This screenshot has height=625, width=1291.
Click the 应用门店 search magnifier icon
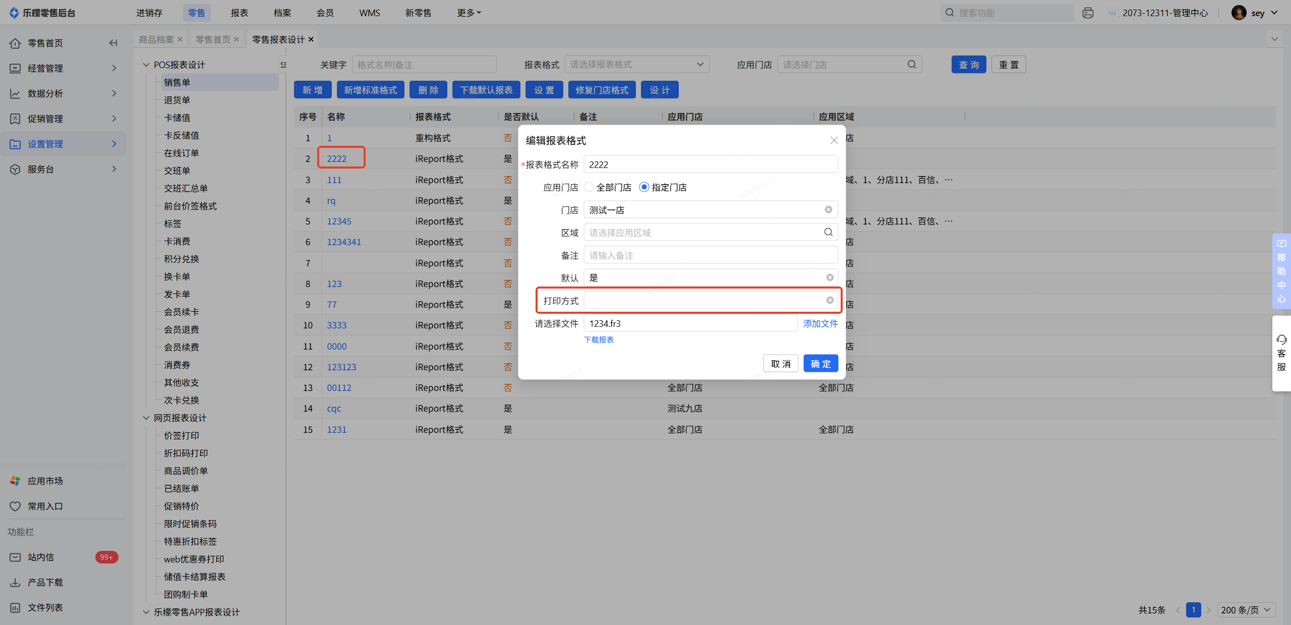(912, 65)
